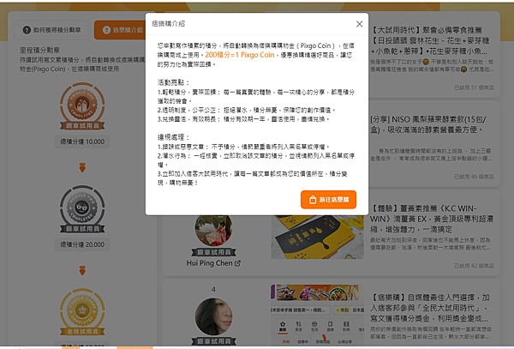Click the question mark icon in 如何獲得積分勳章
The height and width of the screenshot is (349, 514).
click(27, 30)
